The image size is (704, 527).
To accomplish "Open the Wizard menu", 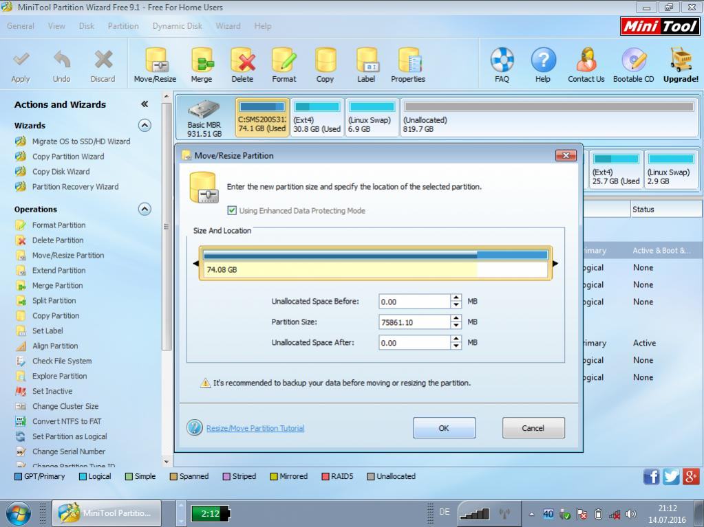I will 228,26.
